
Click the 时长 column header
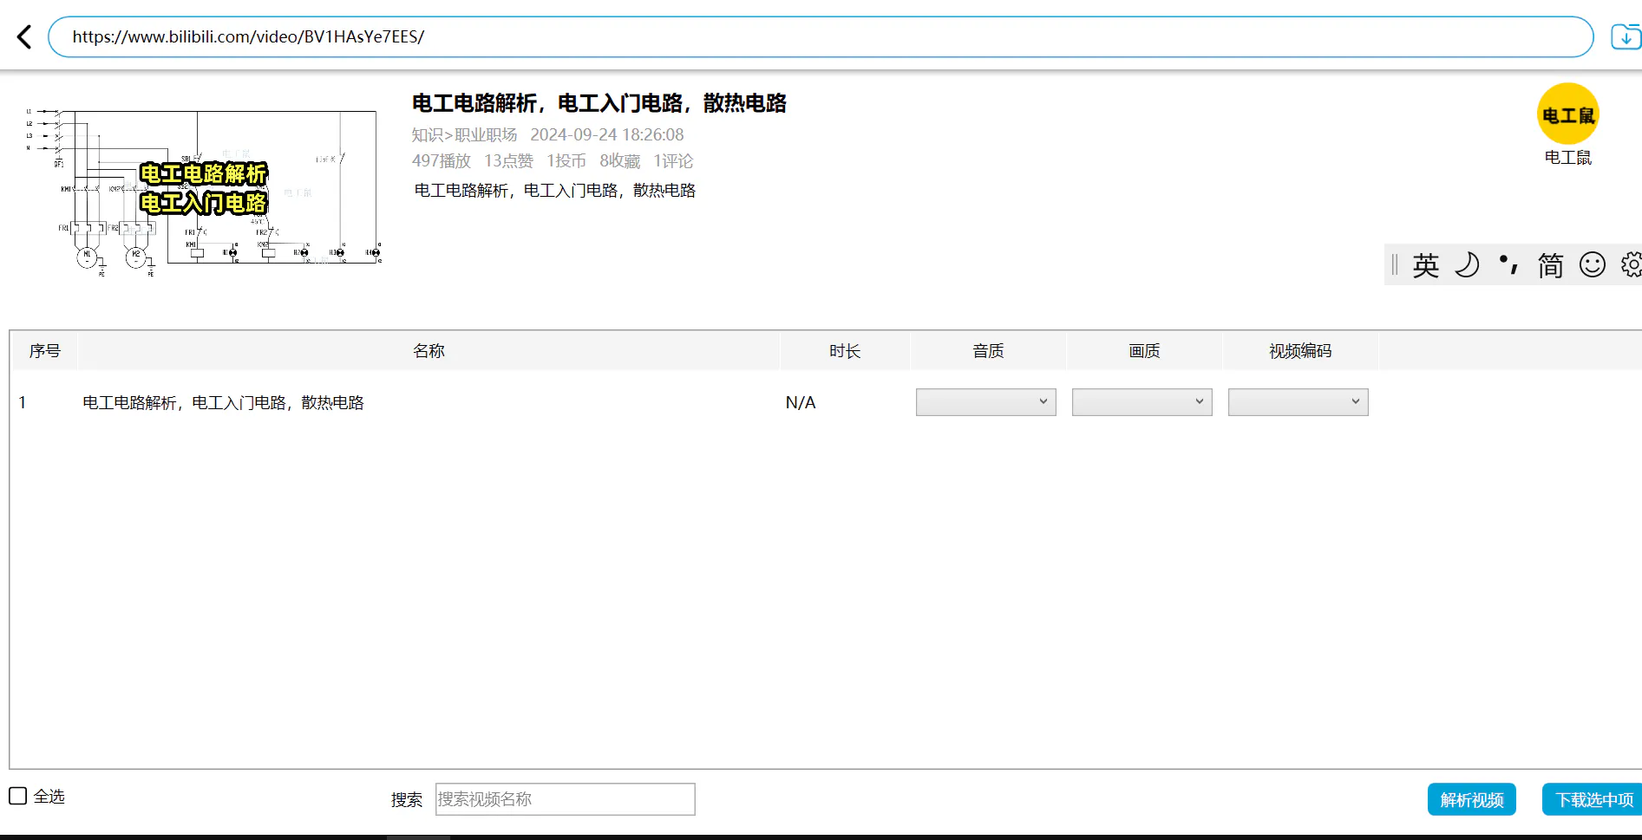click(x=844, y=351)
